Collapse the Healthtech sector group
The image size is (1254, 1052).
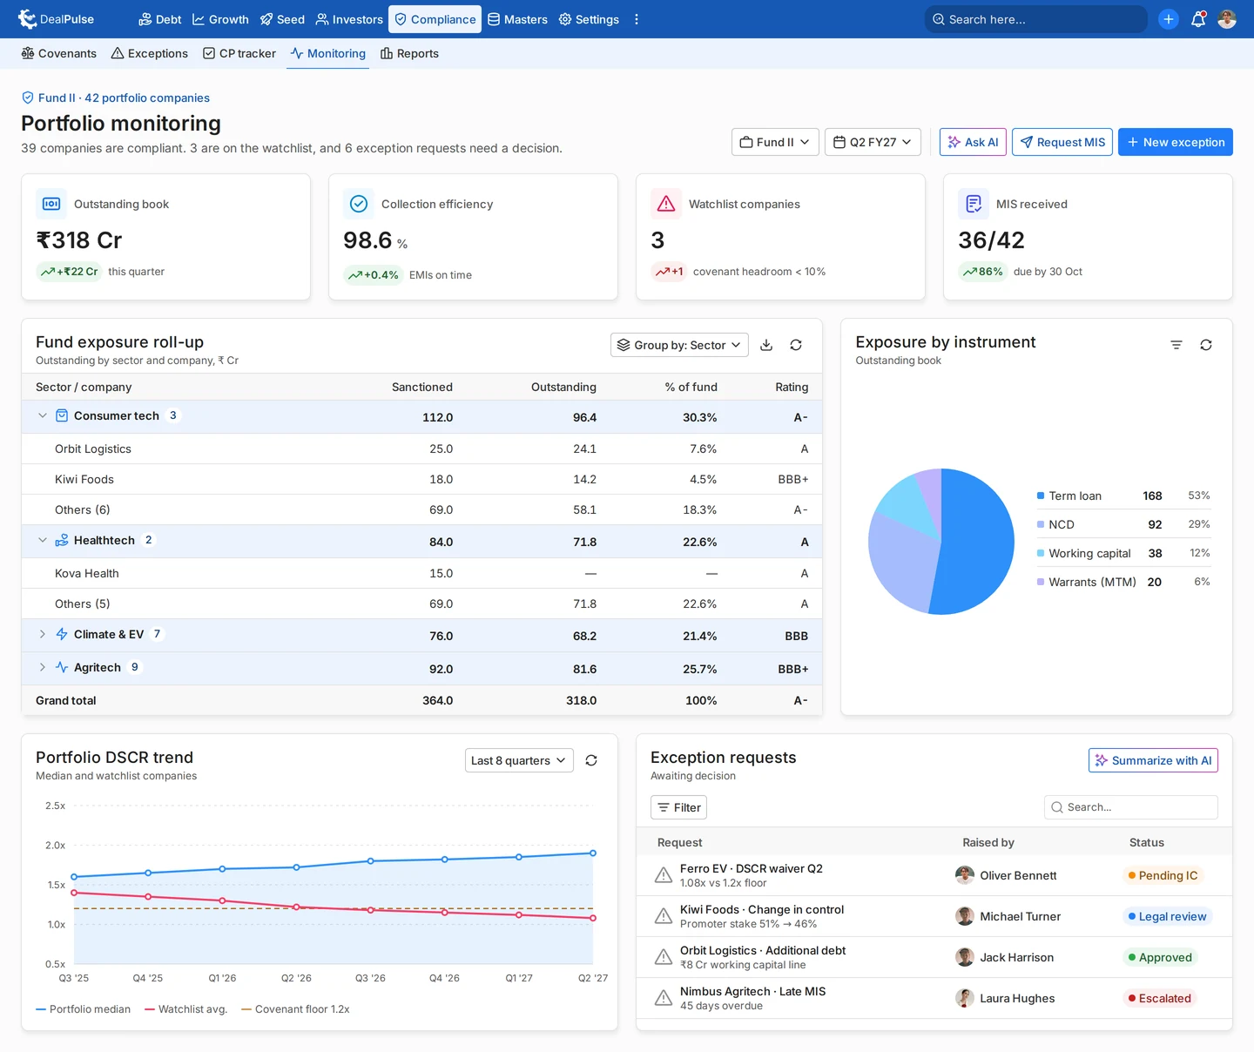(x=43, y=540)
